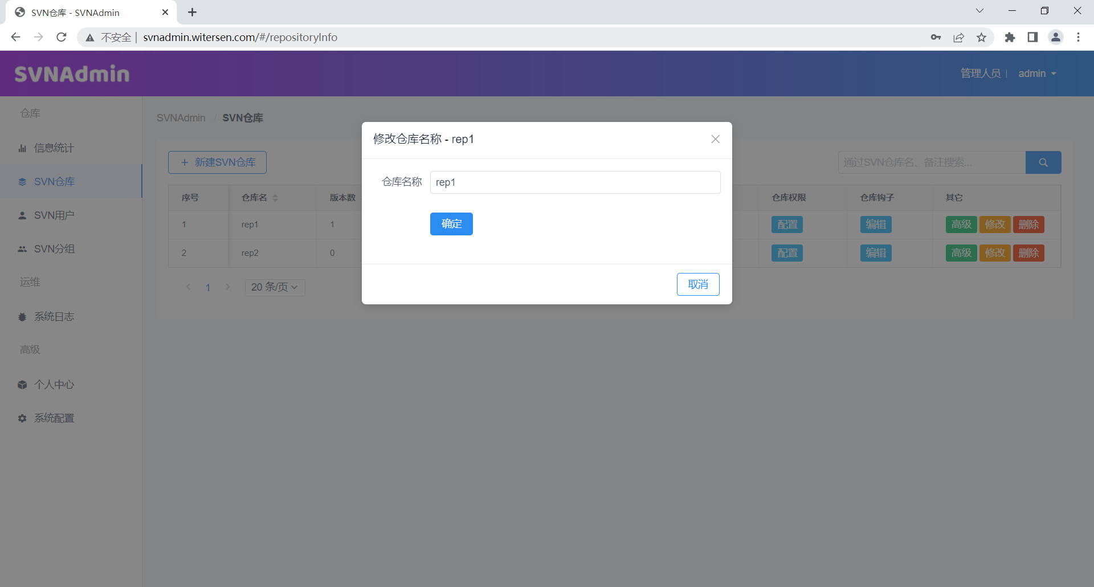The height and width of the screenshot is (587, 1094).
Task: Open 系统配置 in sidebar
Action: 71,418
